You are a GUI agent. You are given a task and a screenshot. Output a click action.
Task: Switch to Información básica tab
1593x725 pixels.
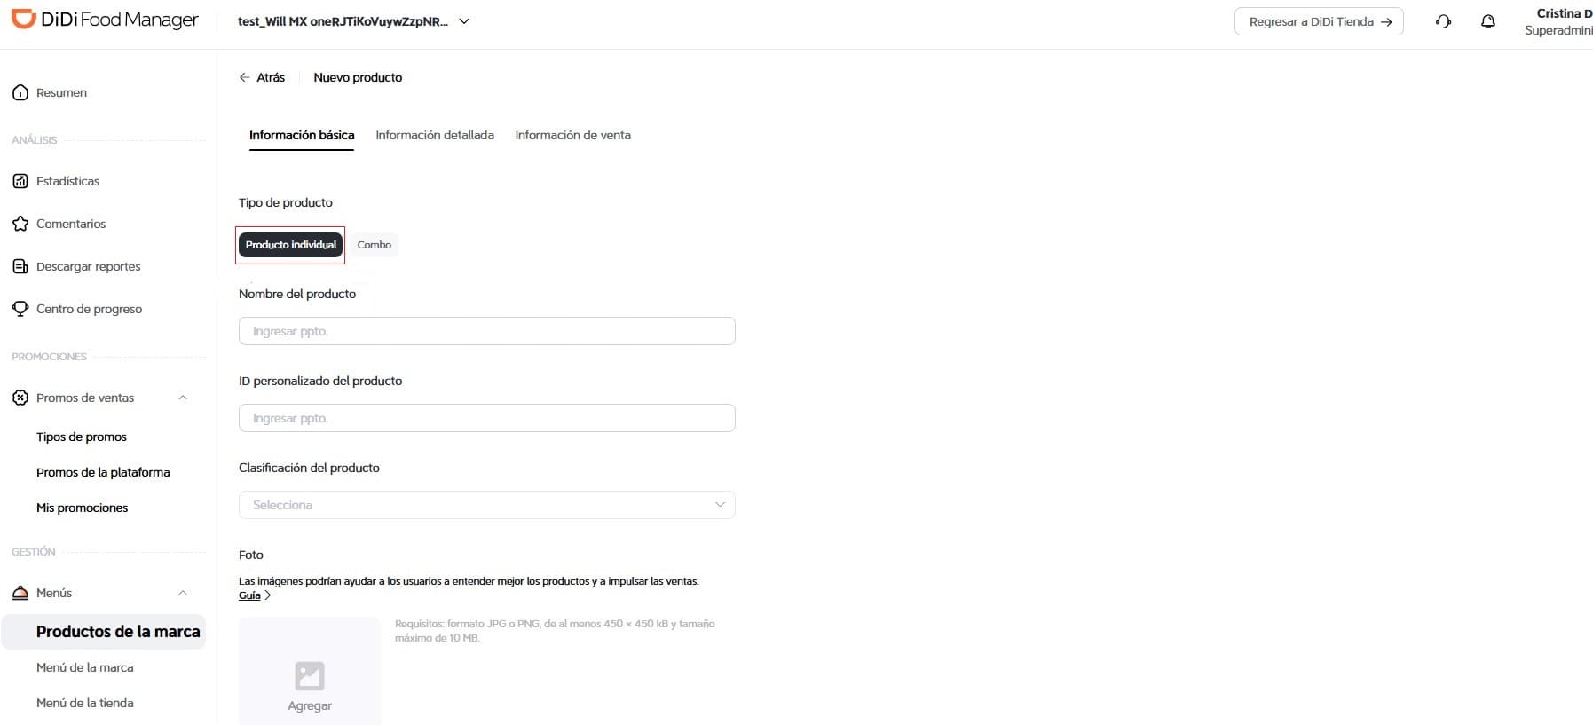tap(302, 135)
